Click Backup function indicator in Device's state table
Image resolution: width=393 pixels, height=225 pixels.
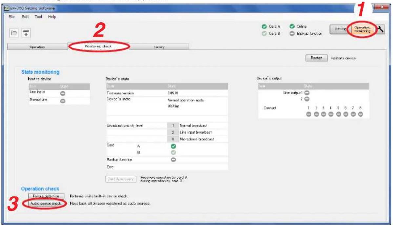coord(173,160)
